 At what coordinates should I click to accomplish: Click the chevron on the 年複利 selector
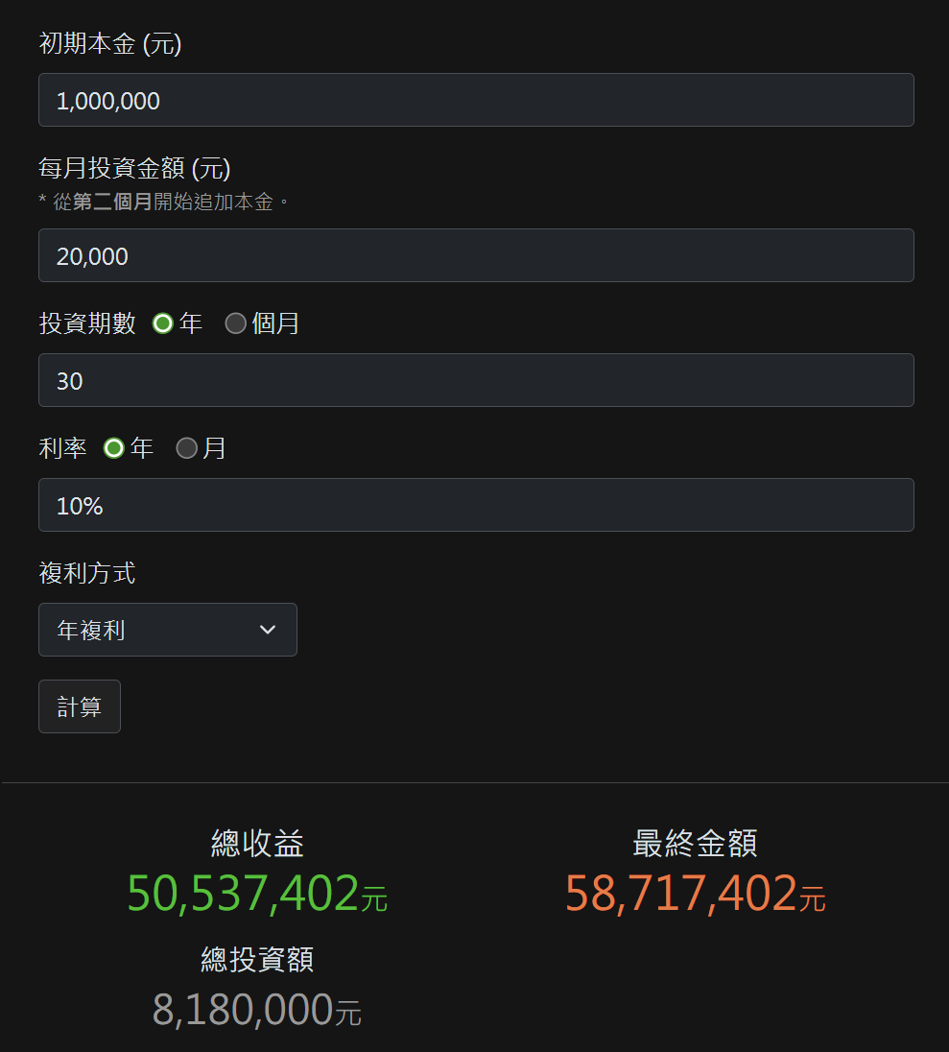pos(268,630)
